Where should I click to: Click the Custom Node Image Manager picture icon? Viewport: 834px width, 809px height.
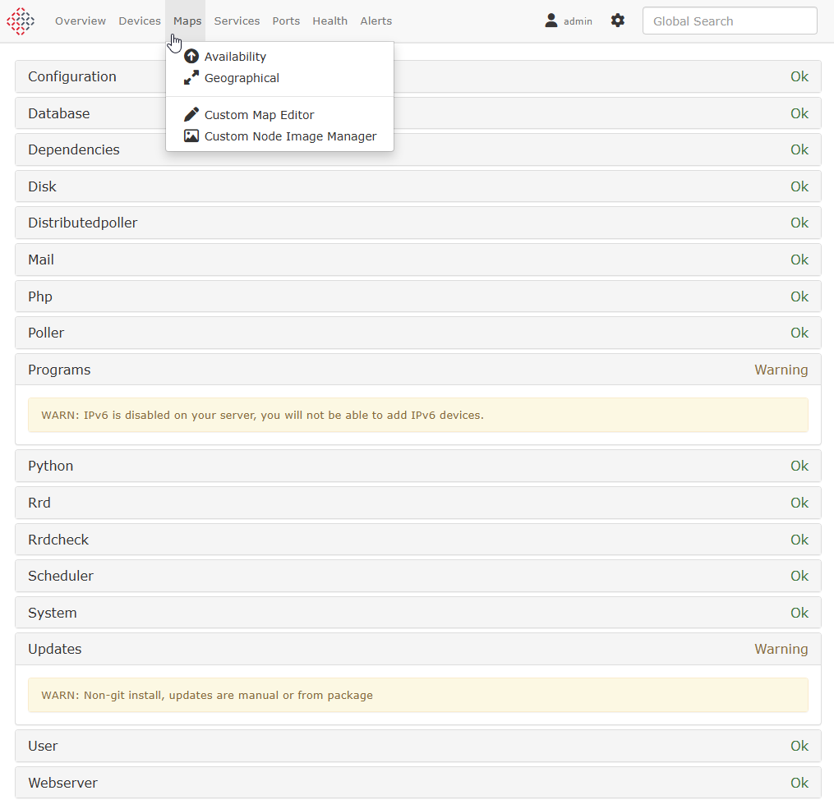point(191,136)
